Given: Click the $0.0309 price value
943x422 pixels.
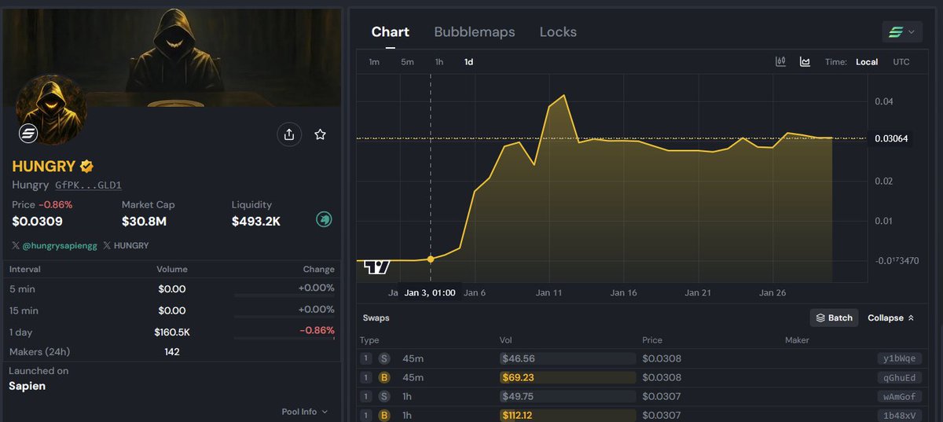Looking at the screenshot, I should pos(37,222).
